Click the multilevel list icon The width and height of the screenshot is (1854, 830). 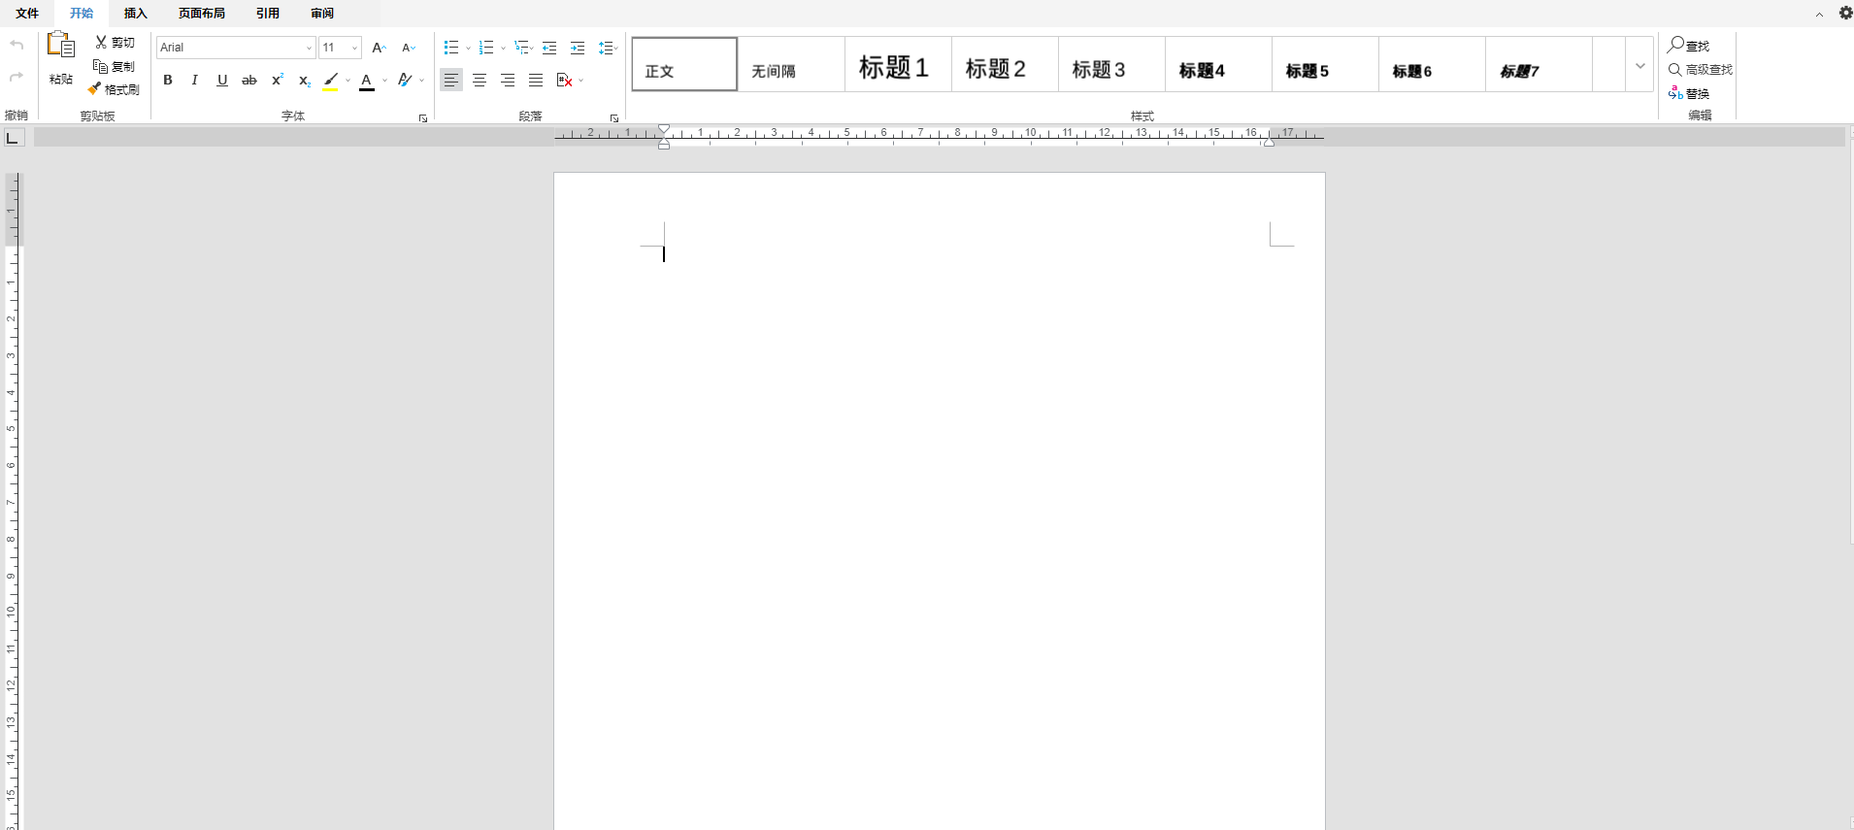tap(522, 48)
